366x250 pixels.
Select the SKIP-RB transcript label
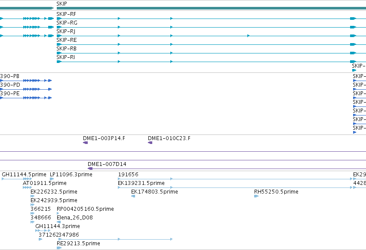67,49
